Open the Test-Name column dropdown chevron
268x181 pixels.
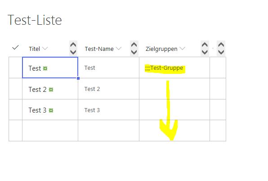coord(118,49)
